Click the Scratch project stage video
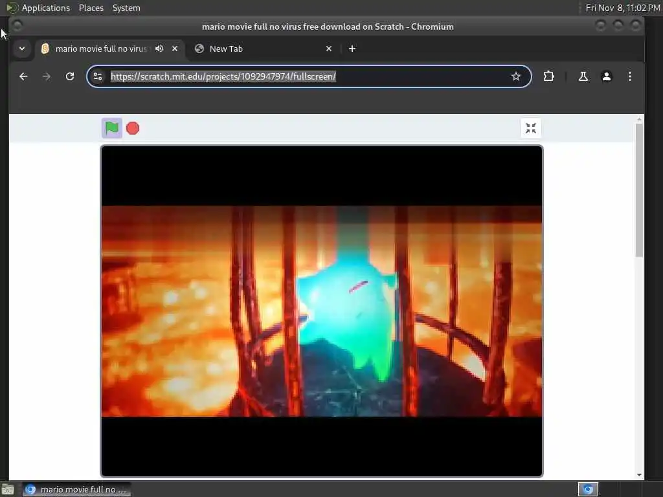The height and width of the screenshot is (497, 663). (x=321, y=311)
